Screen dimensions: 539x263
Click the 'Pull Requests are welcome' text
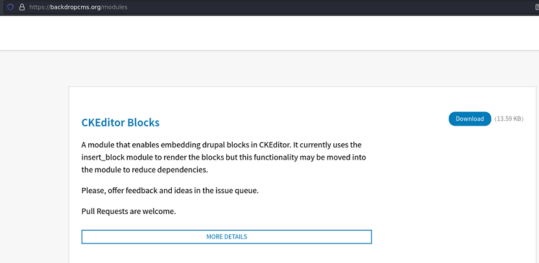click(128, 211)
